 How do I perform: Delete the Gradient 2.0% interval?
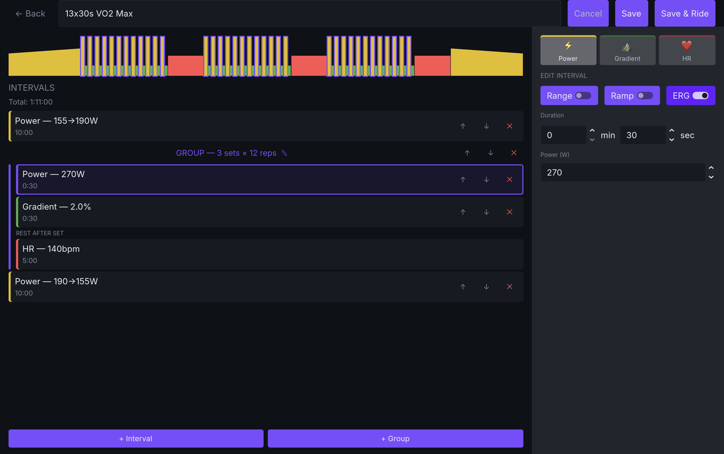(510, 212)
